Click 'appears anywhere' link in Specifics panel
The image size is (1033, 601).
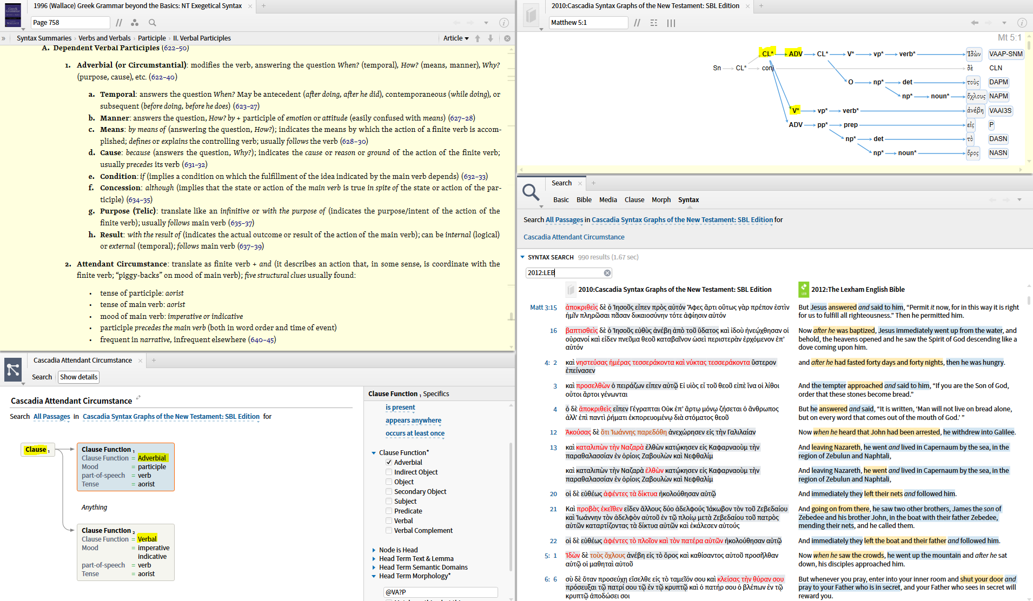(x=413, y=420)
